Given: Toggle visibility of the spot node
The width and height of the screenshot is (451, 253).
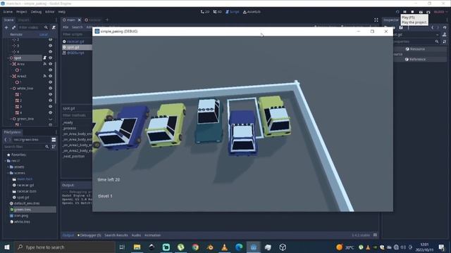Looking at the screenshot, I should 50,58.
